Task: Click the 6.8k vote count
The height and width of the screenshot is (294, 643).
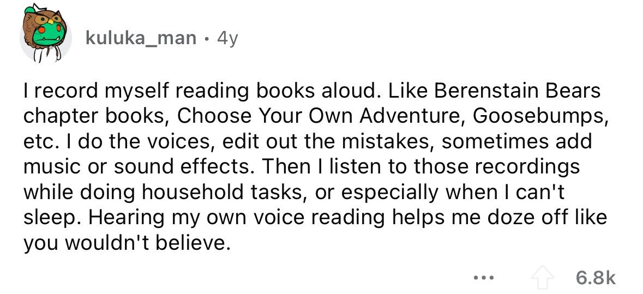Action: pyautogui.click(x=596, y=278)
